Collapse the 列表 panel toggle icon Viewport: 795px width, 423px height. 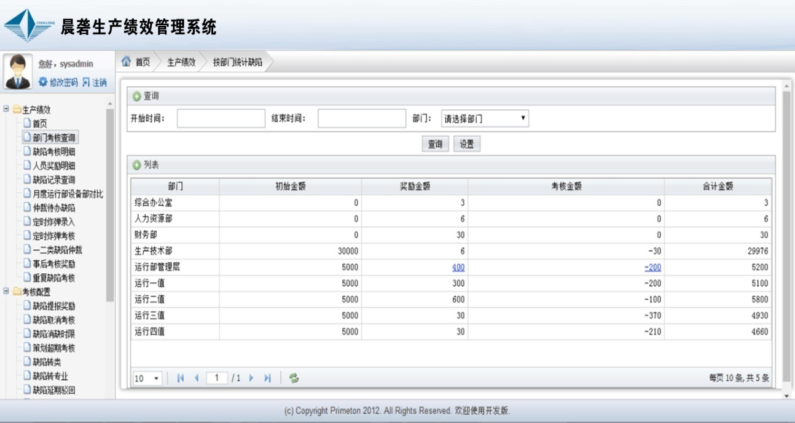[x=136, y=165]
